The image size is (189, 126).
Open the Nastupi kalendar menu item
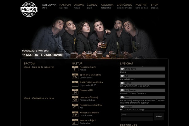[65, 6]
